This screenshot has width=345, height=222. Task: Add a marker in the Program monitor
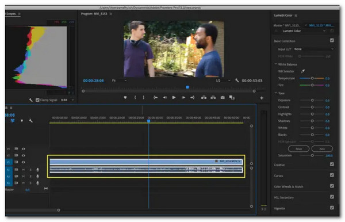point(125,97)
